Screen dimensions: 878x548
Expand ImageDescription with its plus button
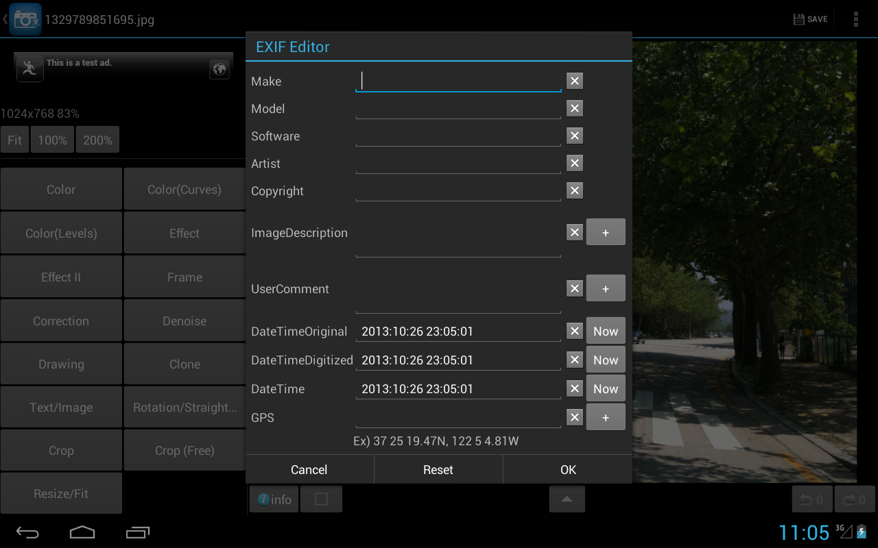[x=606, y=232]
